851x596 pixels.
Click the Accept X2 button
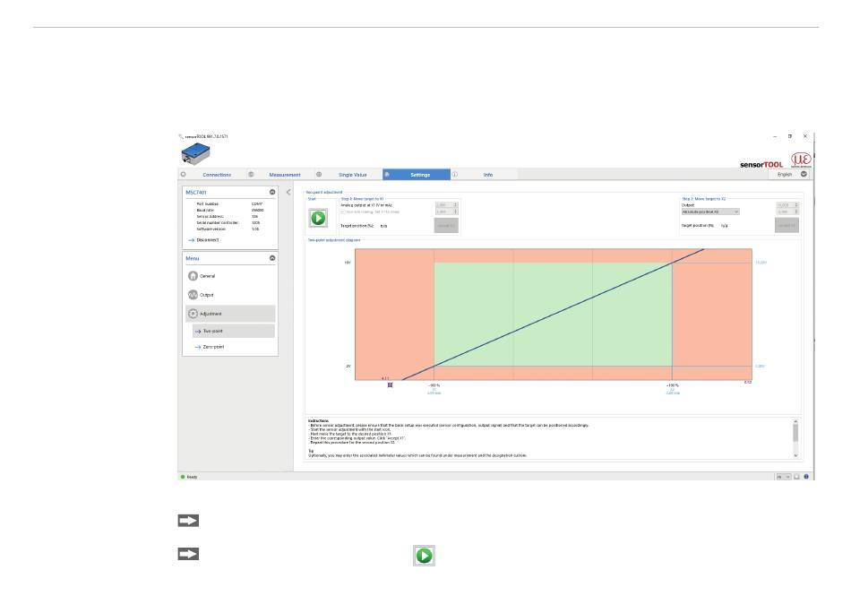[787, 225]
